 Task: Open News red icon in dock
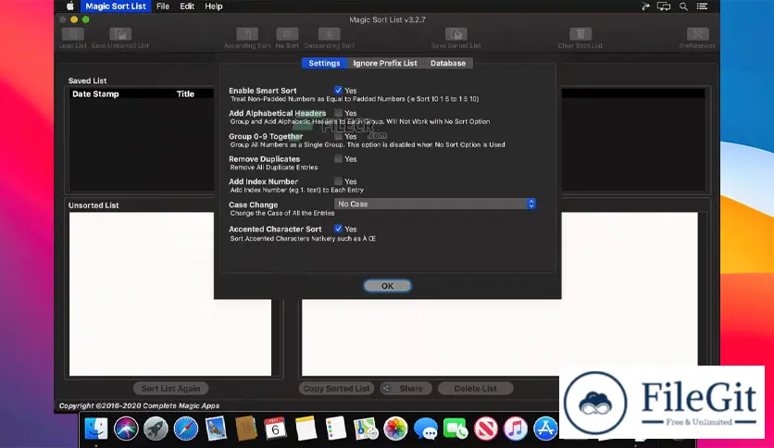click(486, 429)
